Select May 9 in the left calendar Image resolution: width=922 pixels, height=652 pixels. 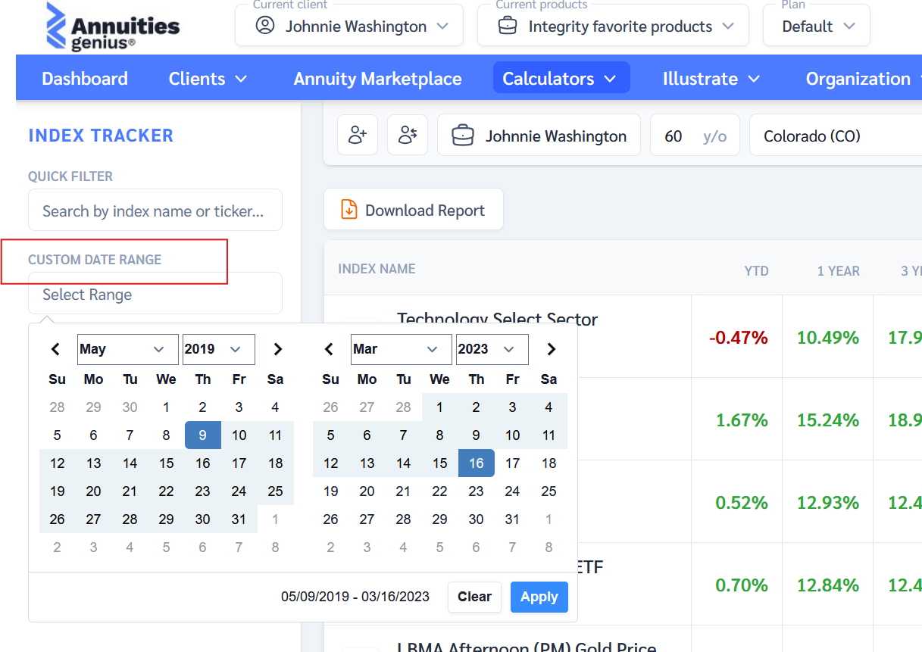tap(203, 435)
